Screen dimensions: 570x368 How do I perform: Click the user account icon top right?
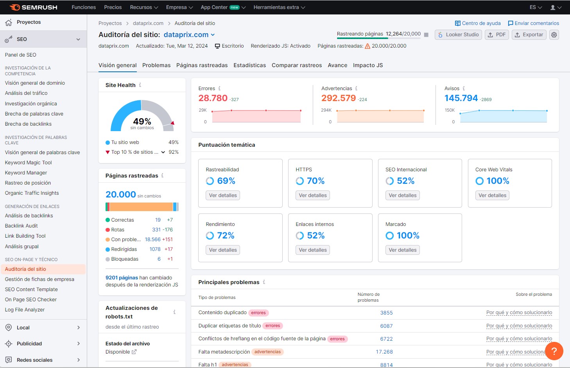pos(553,7)
